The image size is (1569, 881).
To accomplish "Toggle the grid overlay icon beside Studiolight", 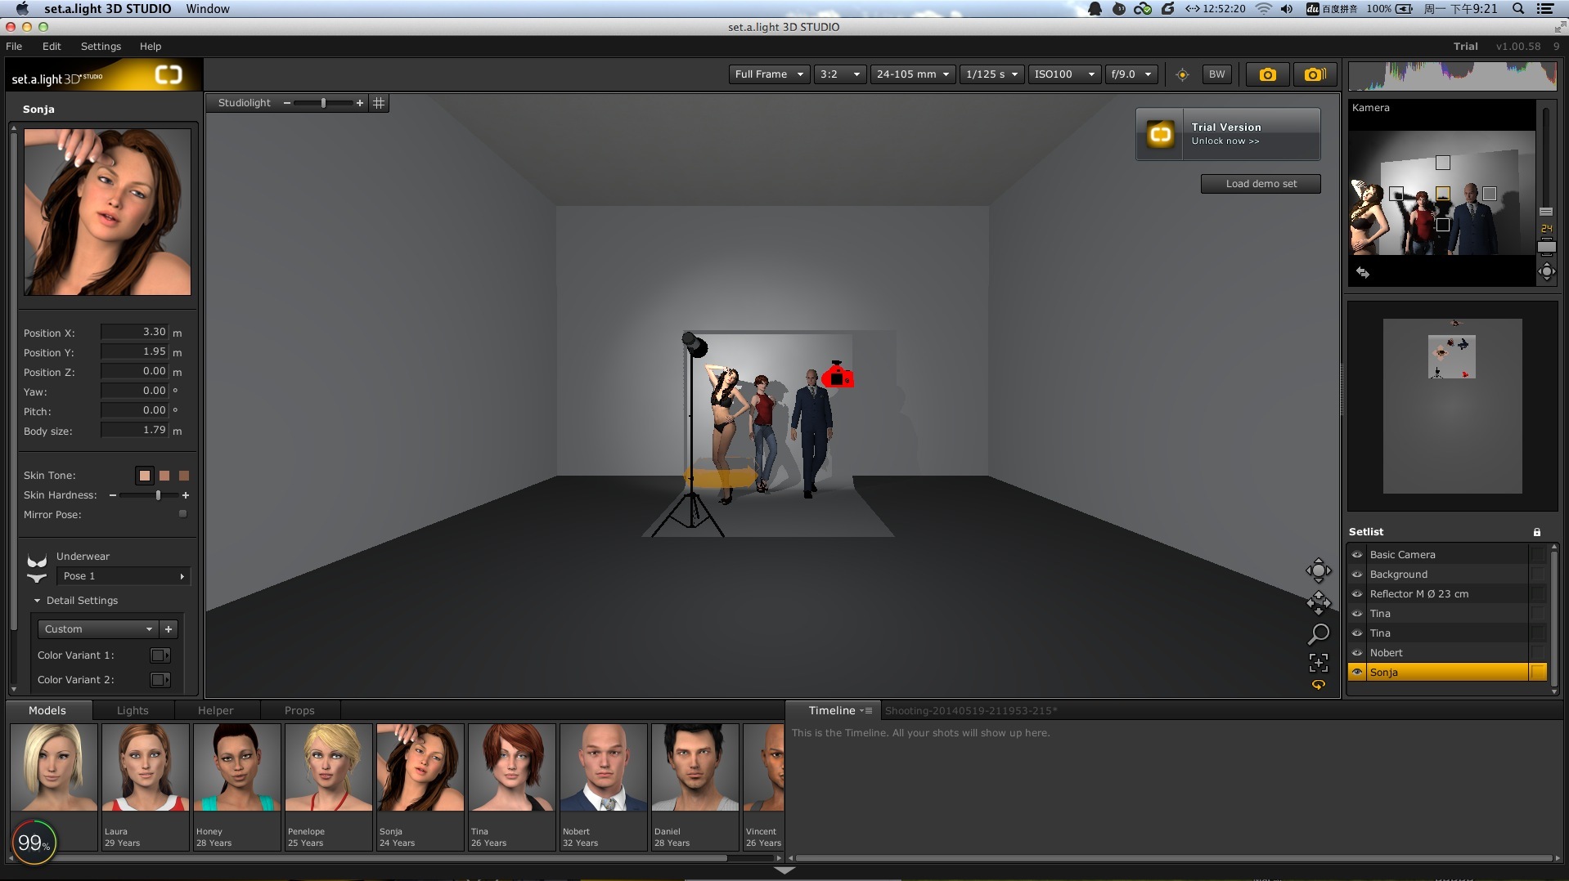I will (x=379, y=103).
